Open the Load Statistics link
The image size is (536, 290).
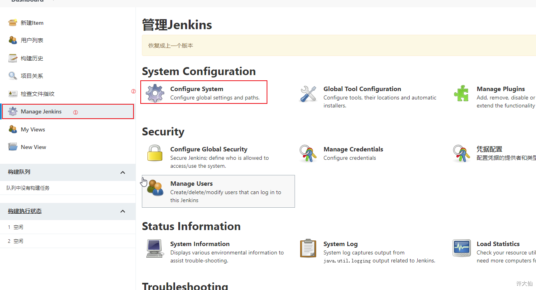498,244
